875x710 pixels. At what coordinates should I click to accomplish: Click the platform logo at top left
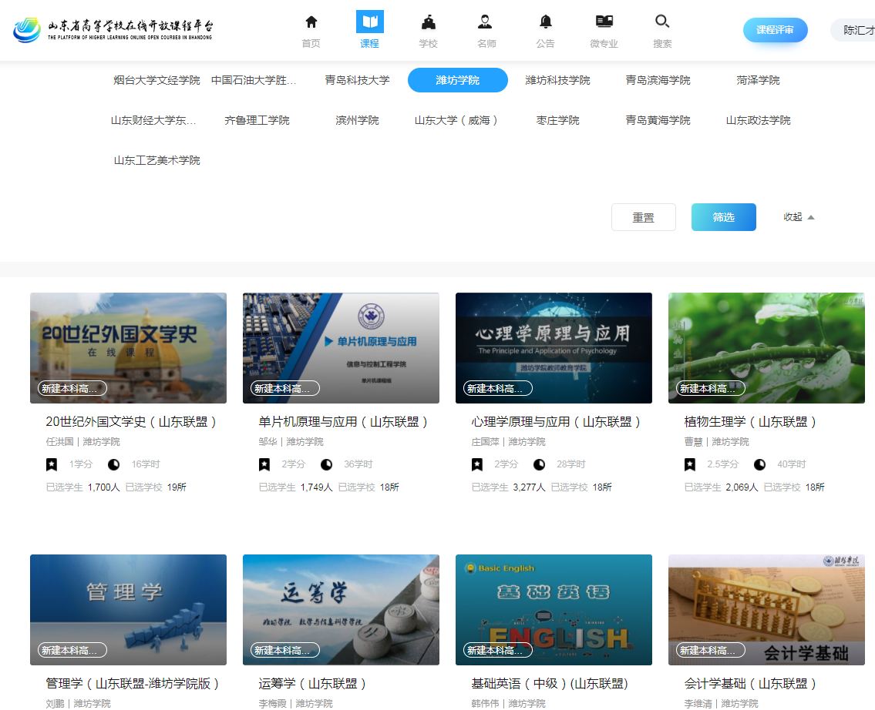click(x=113, y=29)
